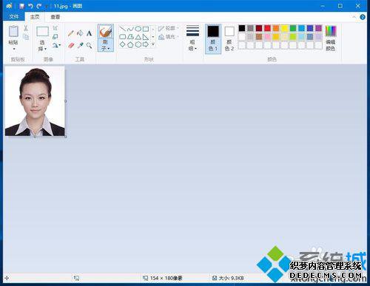Pick the red color swatch

pyautogui.click(x=267, y=28)
